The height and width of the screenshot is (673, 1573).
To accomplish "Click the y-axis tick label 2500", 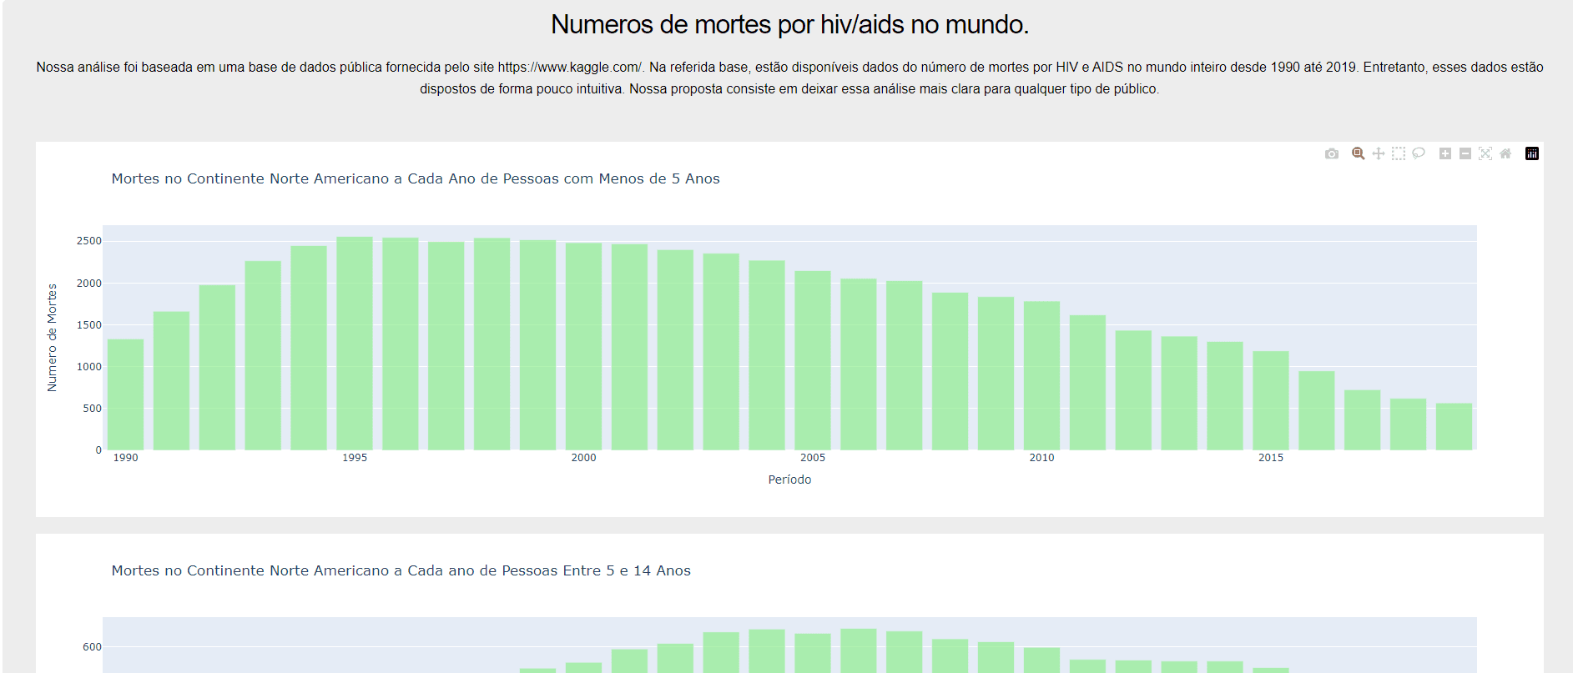I will 89,241.
